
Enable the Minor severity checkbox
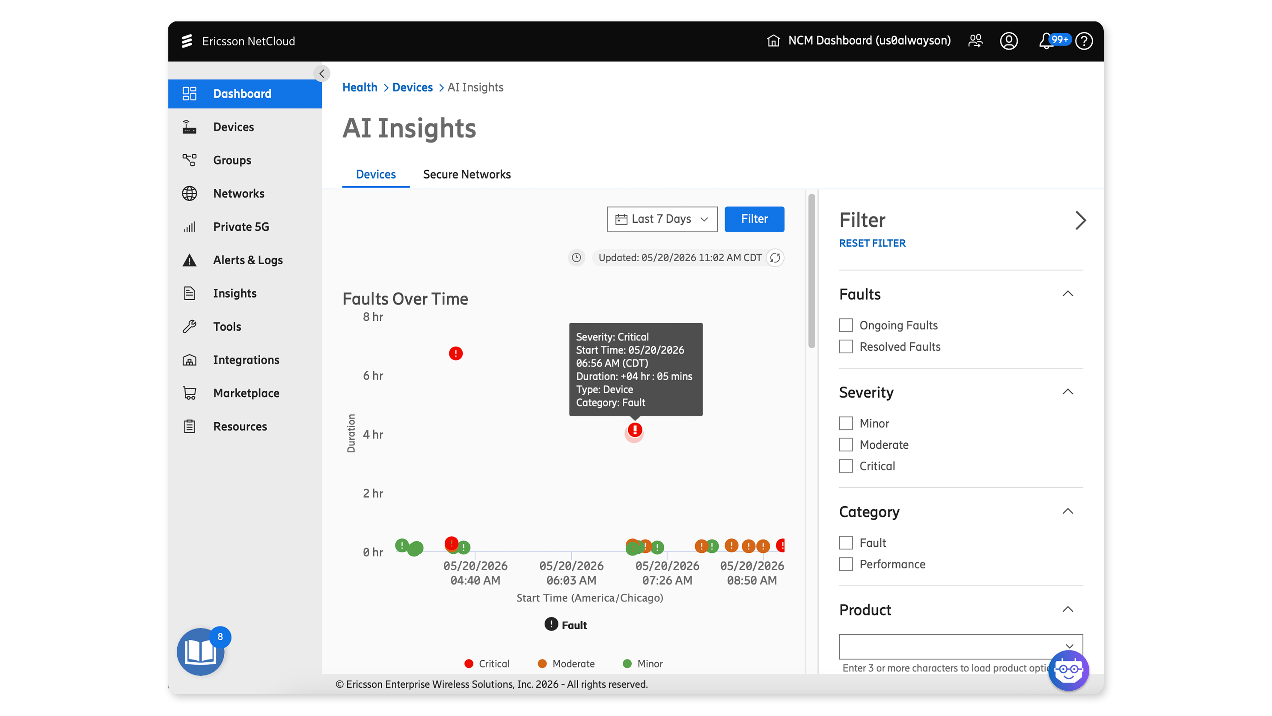point(846,424)
